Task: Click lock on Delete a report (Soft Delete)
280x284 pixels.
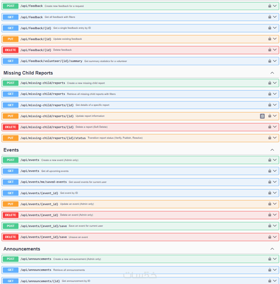Action: point(269,127)
